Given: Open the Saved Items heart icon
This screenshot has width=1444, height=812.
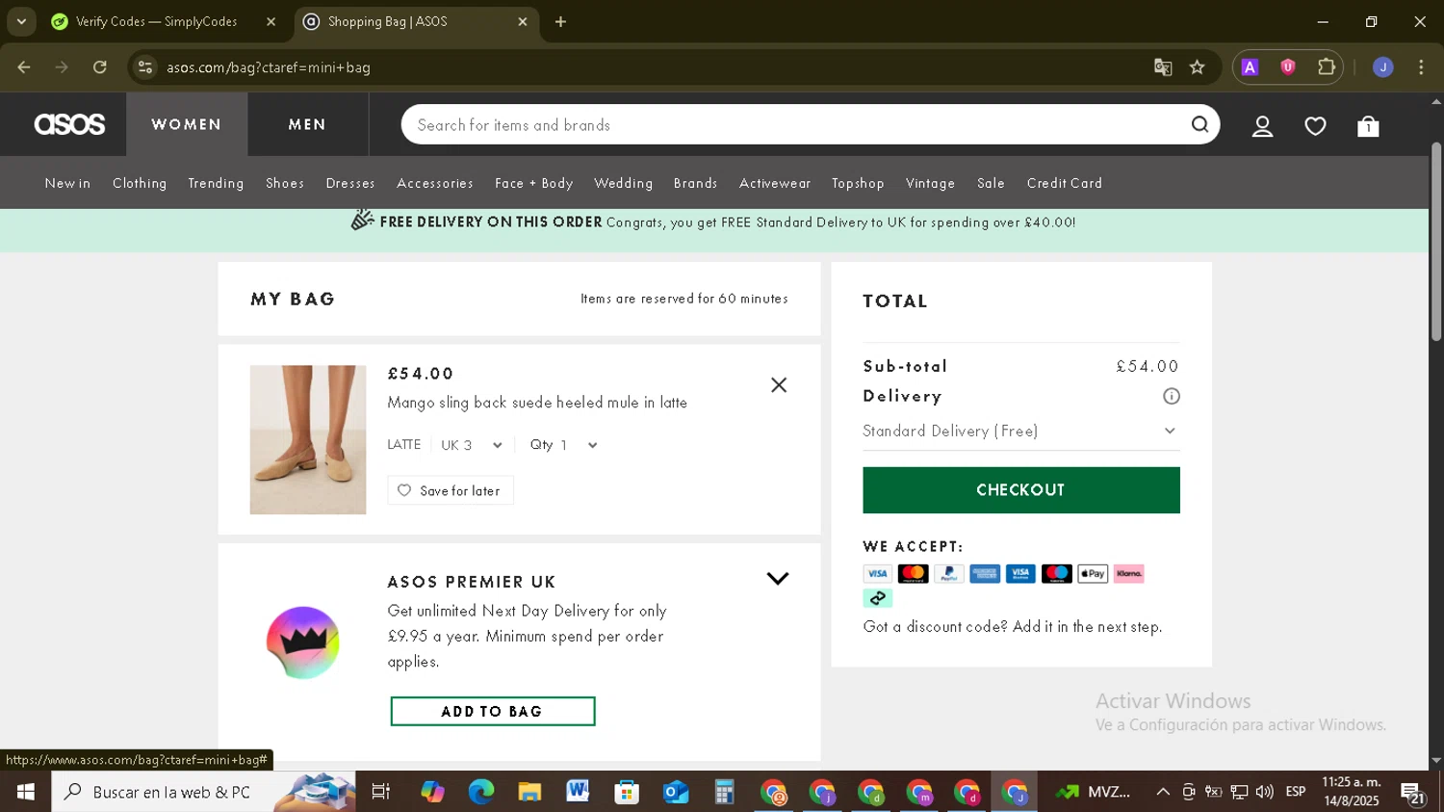Looking at the screenshot, I should tap(1315, 126).
